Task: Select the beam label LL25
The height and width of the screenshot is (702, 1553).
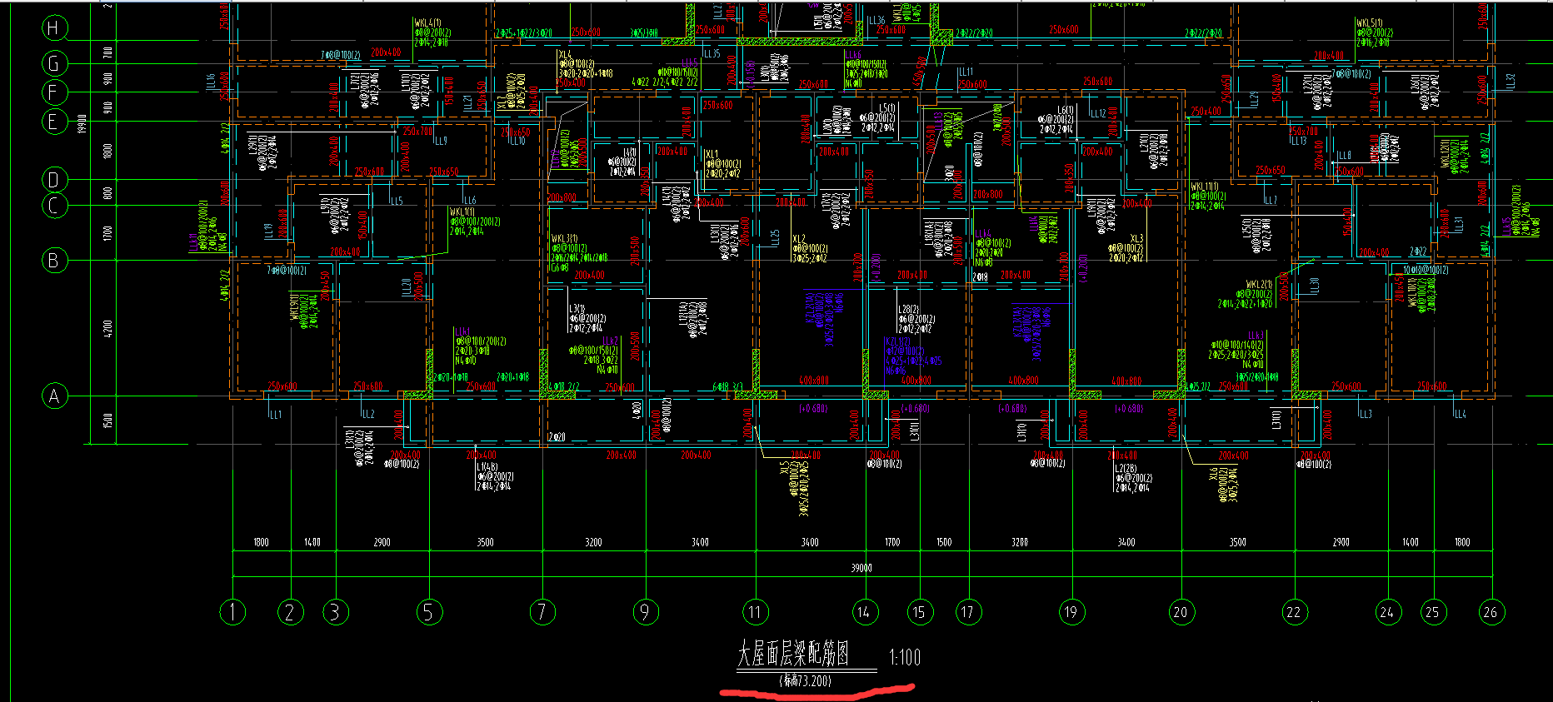Action: [775, 238]
